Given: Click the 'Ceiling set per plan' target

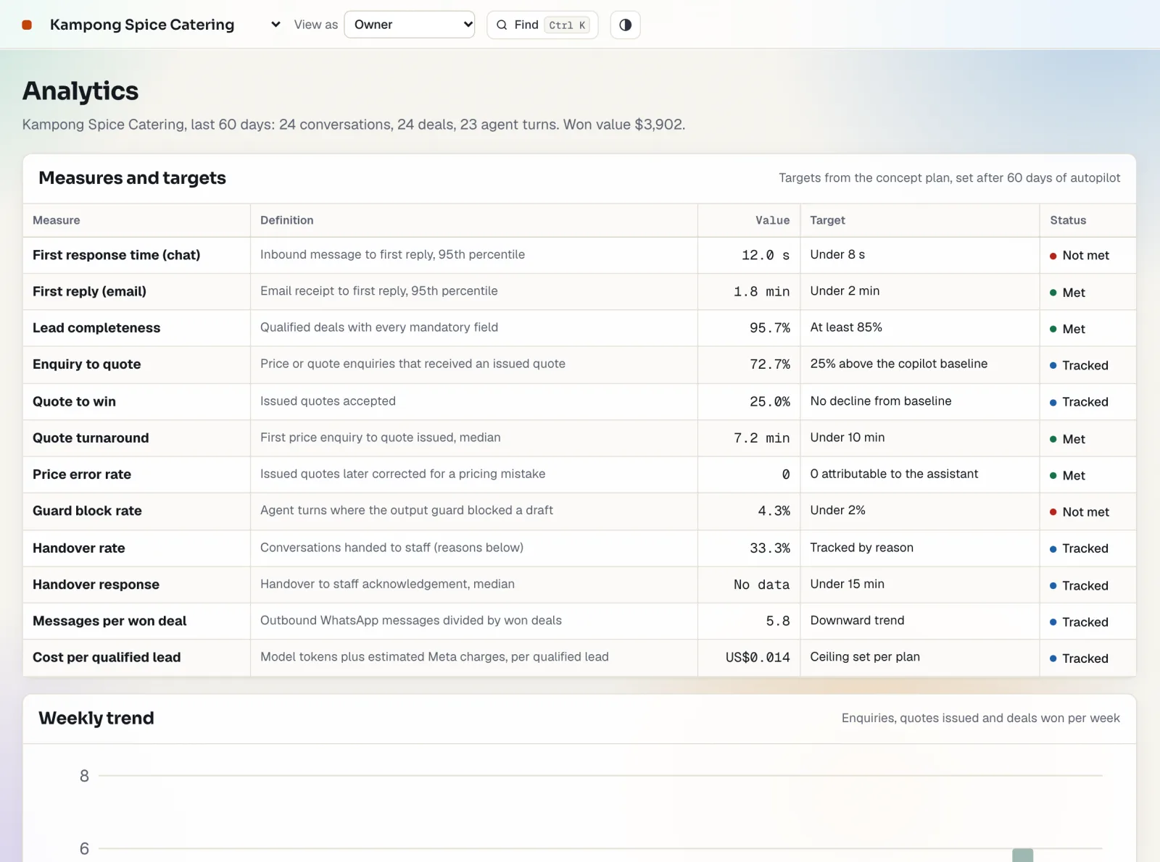Looking at the screenshot, I should click(865, 657).
